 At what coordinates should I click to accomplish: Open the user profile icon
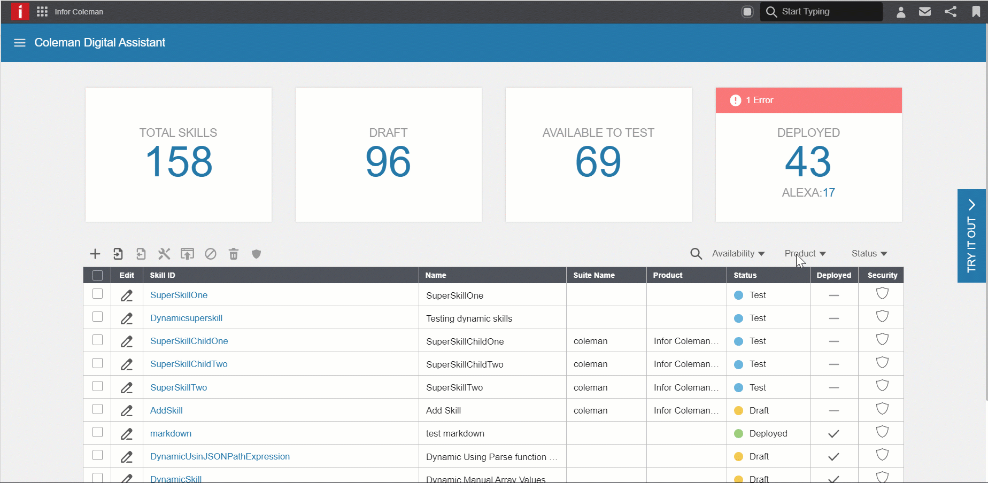[901, 12]
